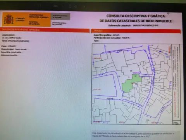186x140 pixels.
Task: Click the 'Clase:' label
Action: [x=4, y=46]
